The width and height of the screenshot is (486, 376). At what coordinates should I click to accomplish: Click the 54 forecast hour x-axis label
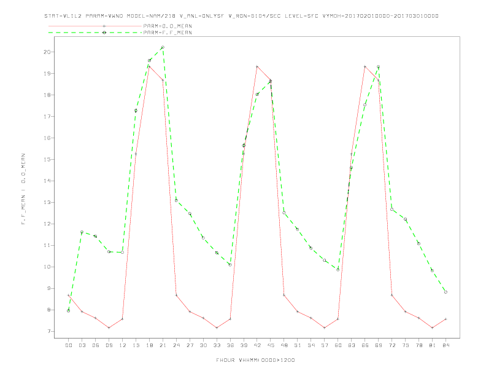coord(311,345)
